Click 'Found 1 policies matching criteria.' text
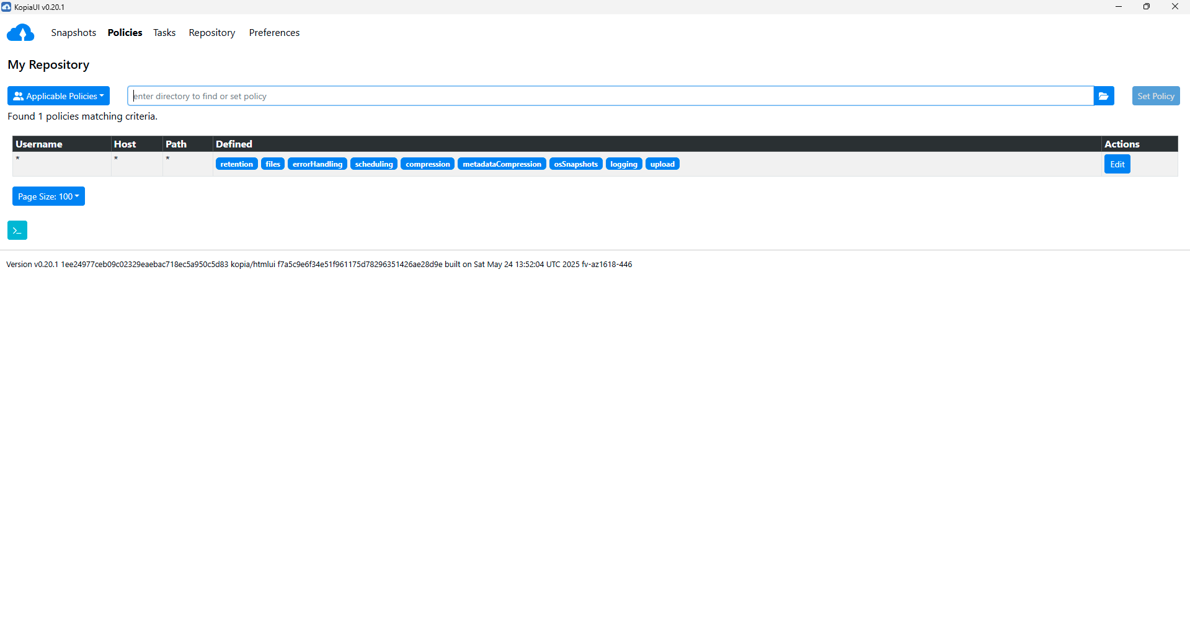Viewport: 1190px width, 637px height. (x=82, y=116)
